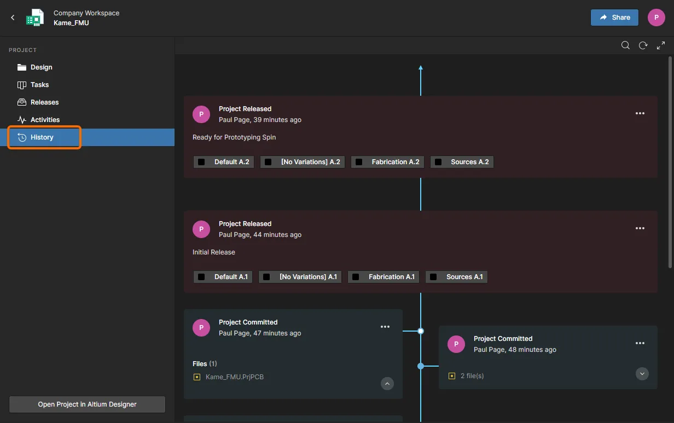The height and width of the screenshot is (423, 674).
Task: Click the Default A.2 release package
Action: pyautogui.click(x=224, y=162)
